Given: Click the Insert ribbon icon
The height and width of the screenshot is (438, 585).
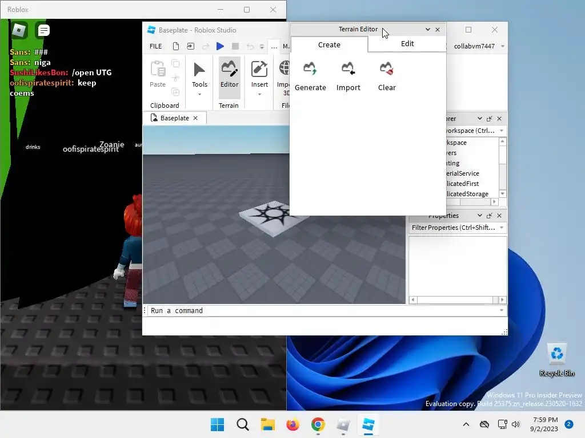Looking at the screenshot, I should tap(259, 69).
